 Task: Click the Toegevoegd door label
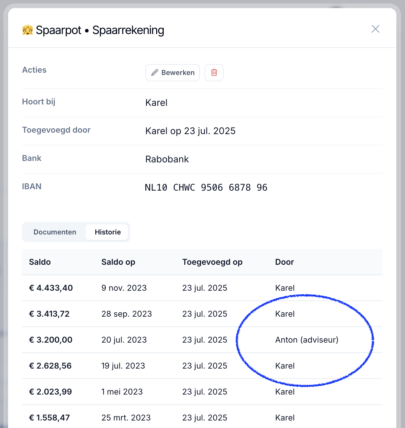[56, 130]
